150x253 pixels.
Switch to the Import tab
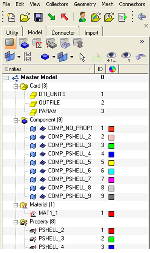[91, 33]
